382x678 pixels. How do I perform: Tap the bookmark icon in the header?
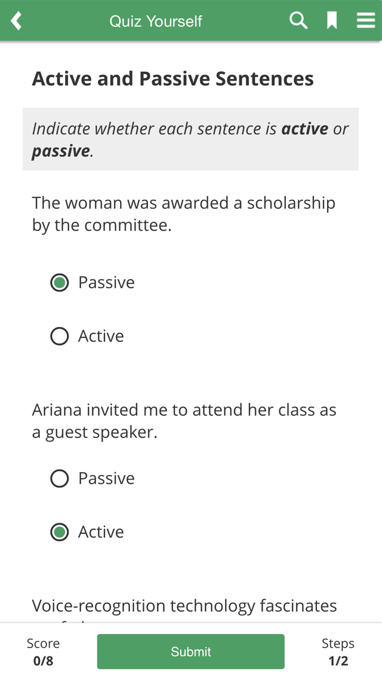point(332,21)
